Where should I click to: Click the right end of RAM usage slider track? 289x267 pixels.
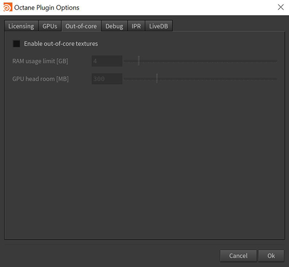click(276, 61)
